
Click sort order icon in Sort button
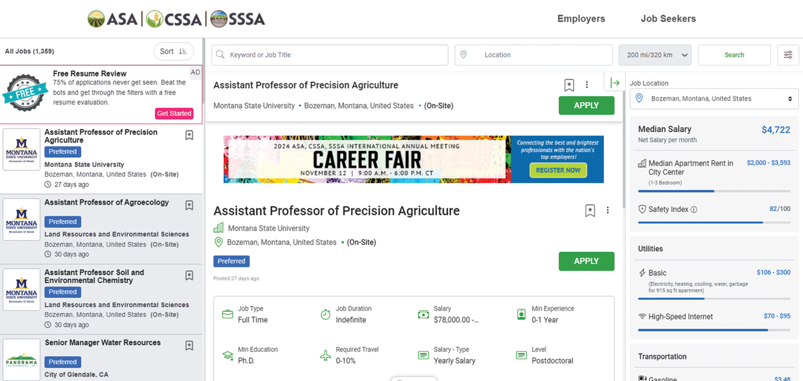tap(183, 52)
